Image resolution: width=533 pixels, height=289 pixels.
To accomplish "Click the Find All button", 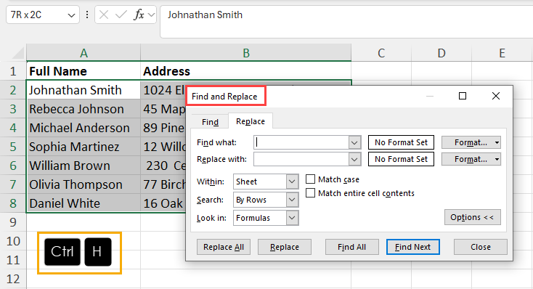I will [351, 247].
